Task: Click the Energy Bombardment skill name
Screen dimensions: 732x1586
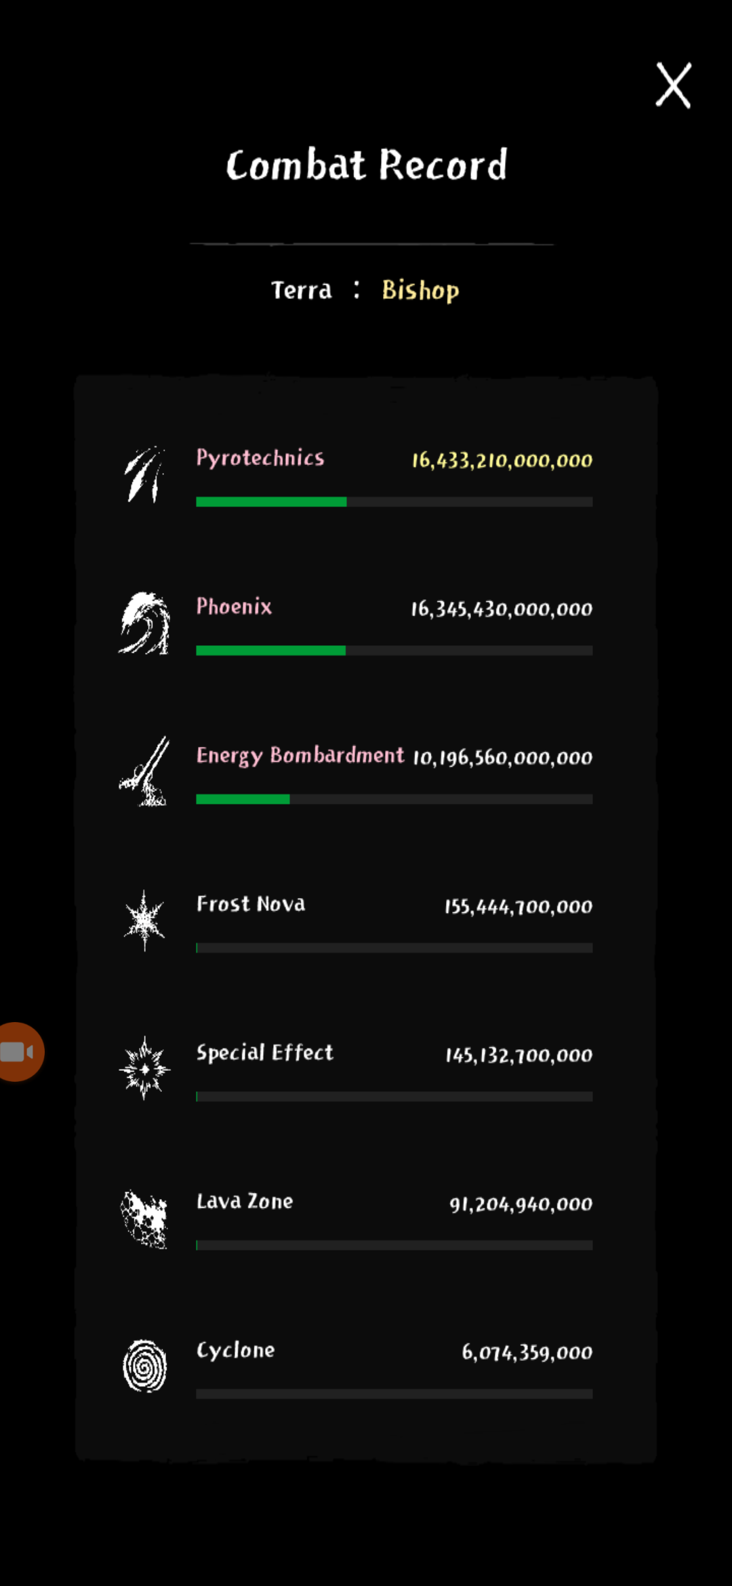Action: point(300,755)
